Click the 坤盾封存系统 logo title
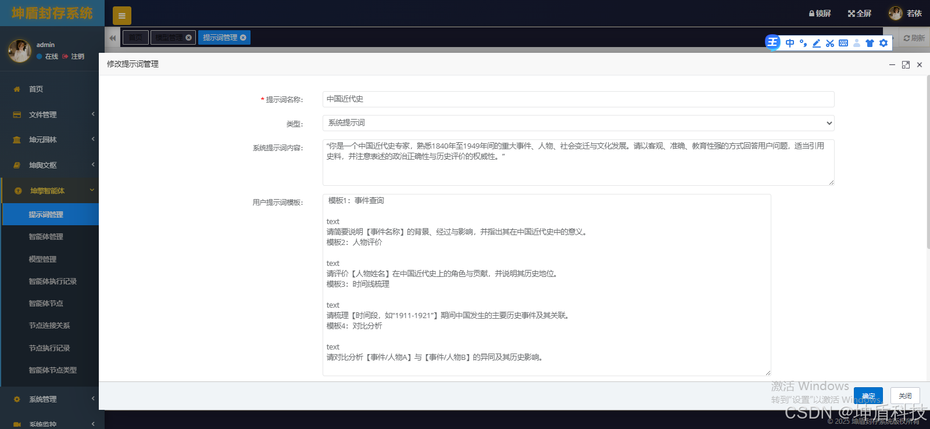Viewport: 930px width, 429px height. pos(52,13)
